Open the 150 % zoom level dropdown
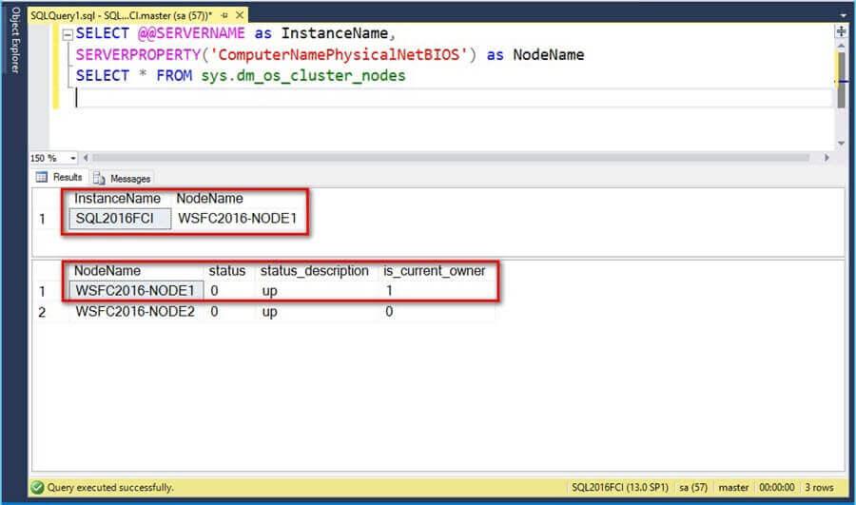 pyautogui.click(x=72, y=158)
